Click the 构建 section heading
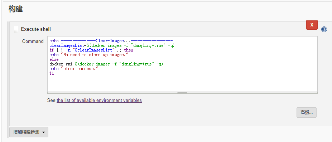The height and width of the screenshot is (142, 332). coord(16,9)
